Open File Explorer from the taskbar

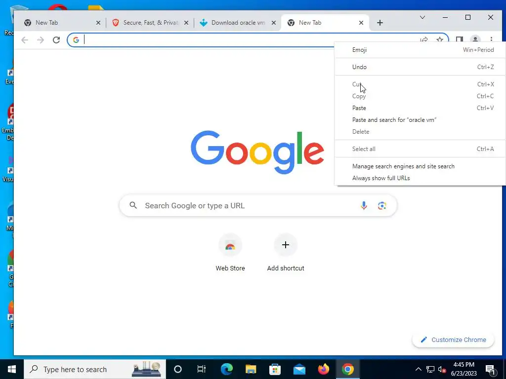click(251, 369)
